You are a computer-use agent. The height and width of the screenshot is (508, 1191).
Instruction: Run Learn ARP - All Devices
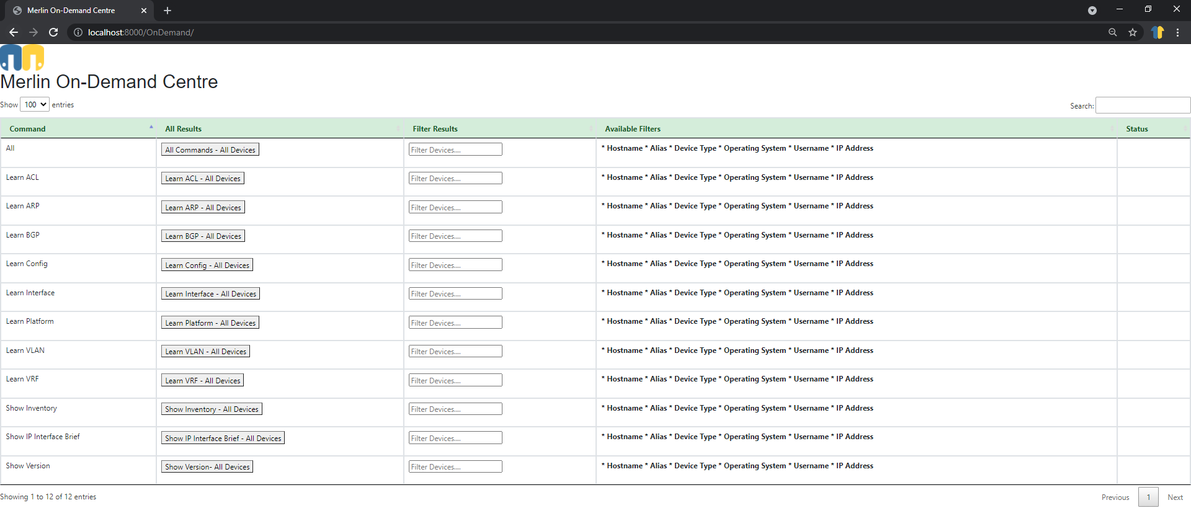pyautogui.click(x=203, y=207)
